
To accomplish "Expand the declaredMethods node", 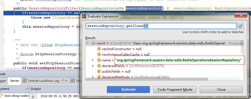I will pyautogui.click(x=93, y=77).
